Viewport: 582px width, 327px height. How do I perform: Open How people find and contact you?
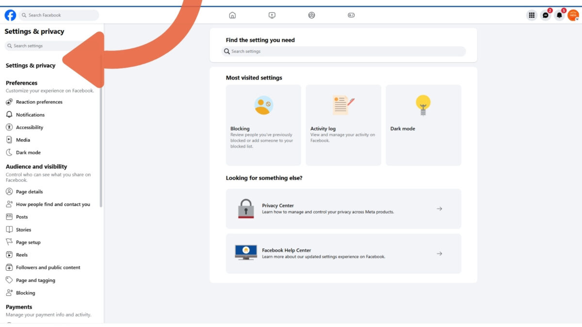pos(53,204)
